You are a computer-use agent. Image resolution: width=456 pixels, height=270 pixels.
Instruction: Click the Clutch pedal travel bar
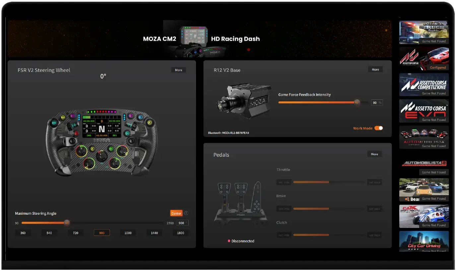329,235
